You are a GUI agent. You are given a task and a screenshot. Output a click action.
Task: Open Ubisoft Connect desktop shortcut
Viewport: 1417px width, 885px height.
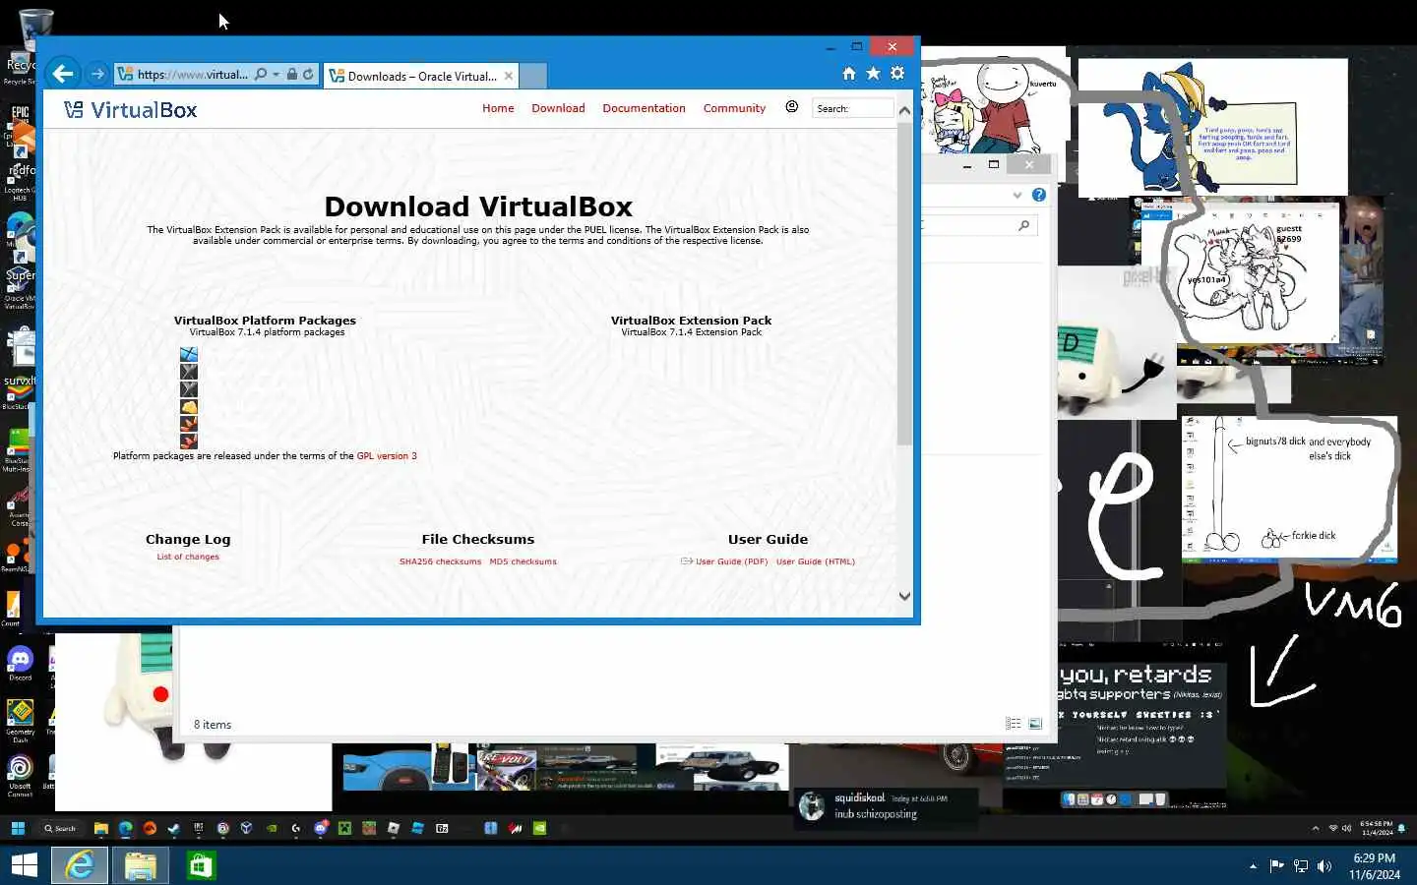[x=21, y=777]
